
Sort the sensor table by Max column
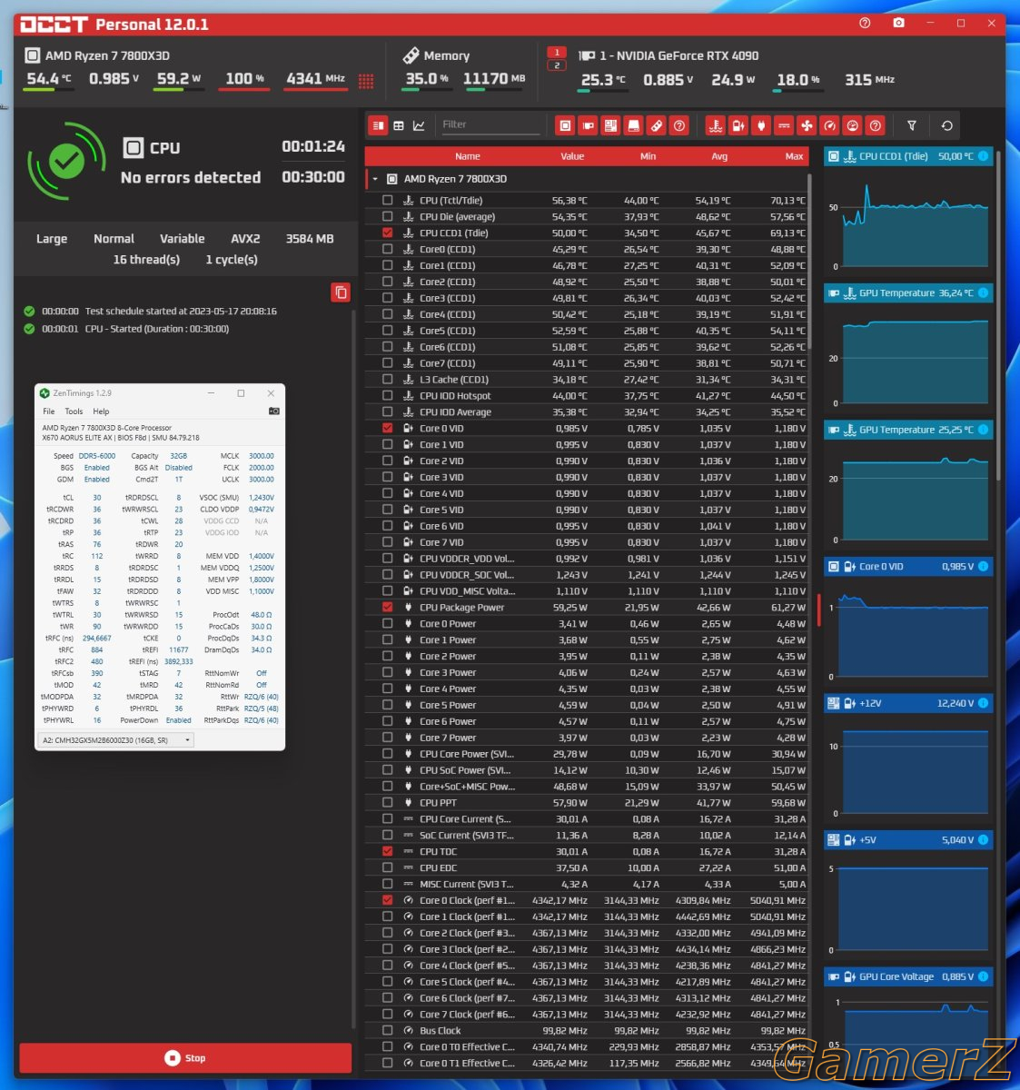[x=794, y=156]
